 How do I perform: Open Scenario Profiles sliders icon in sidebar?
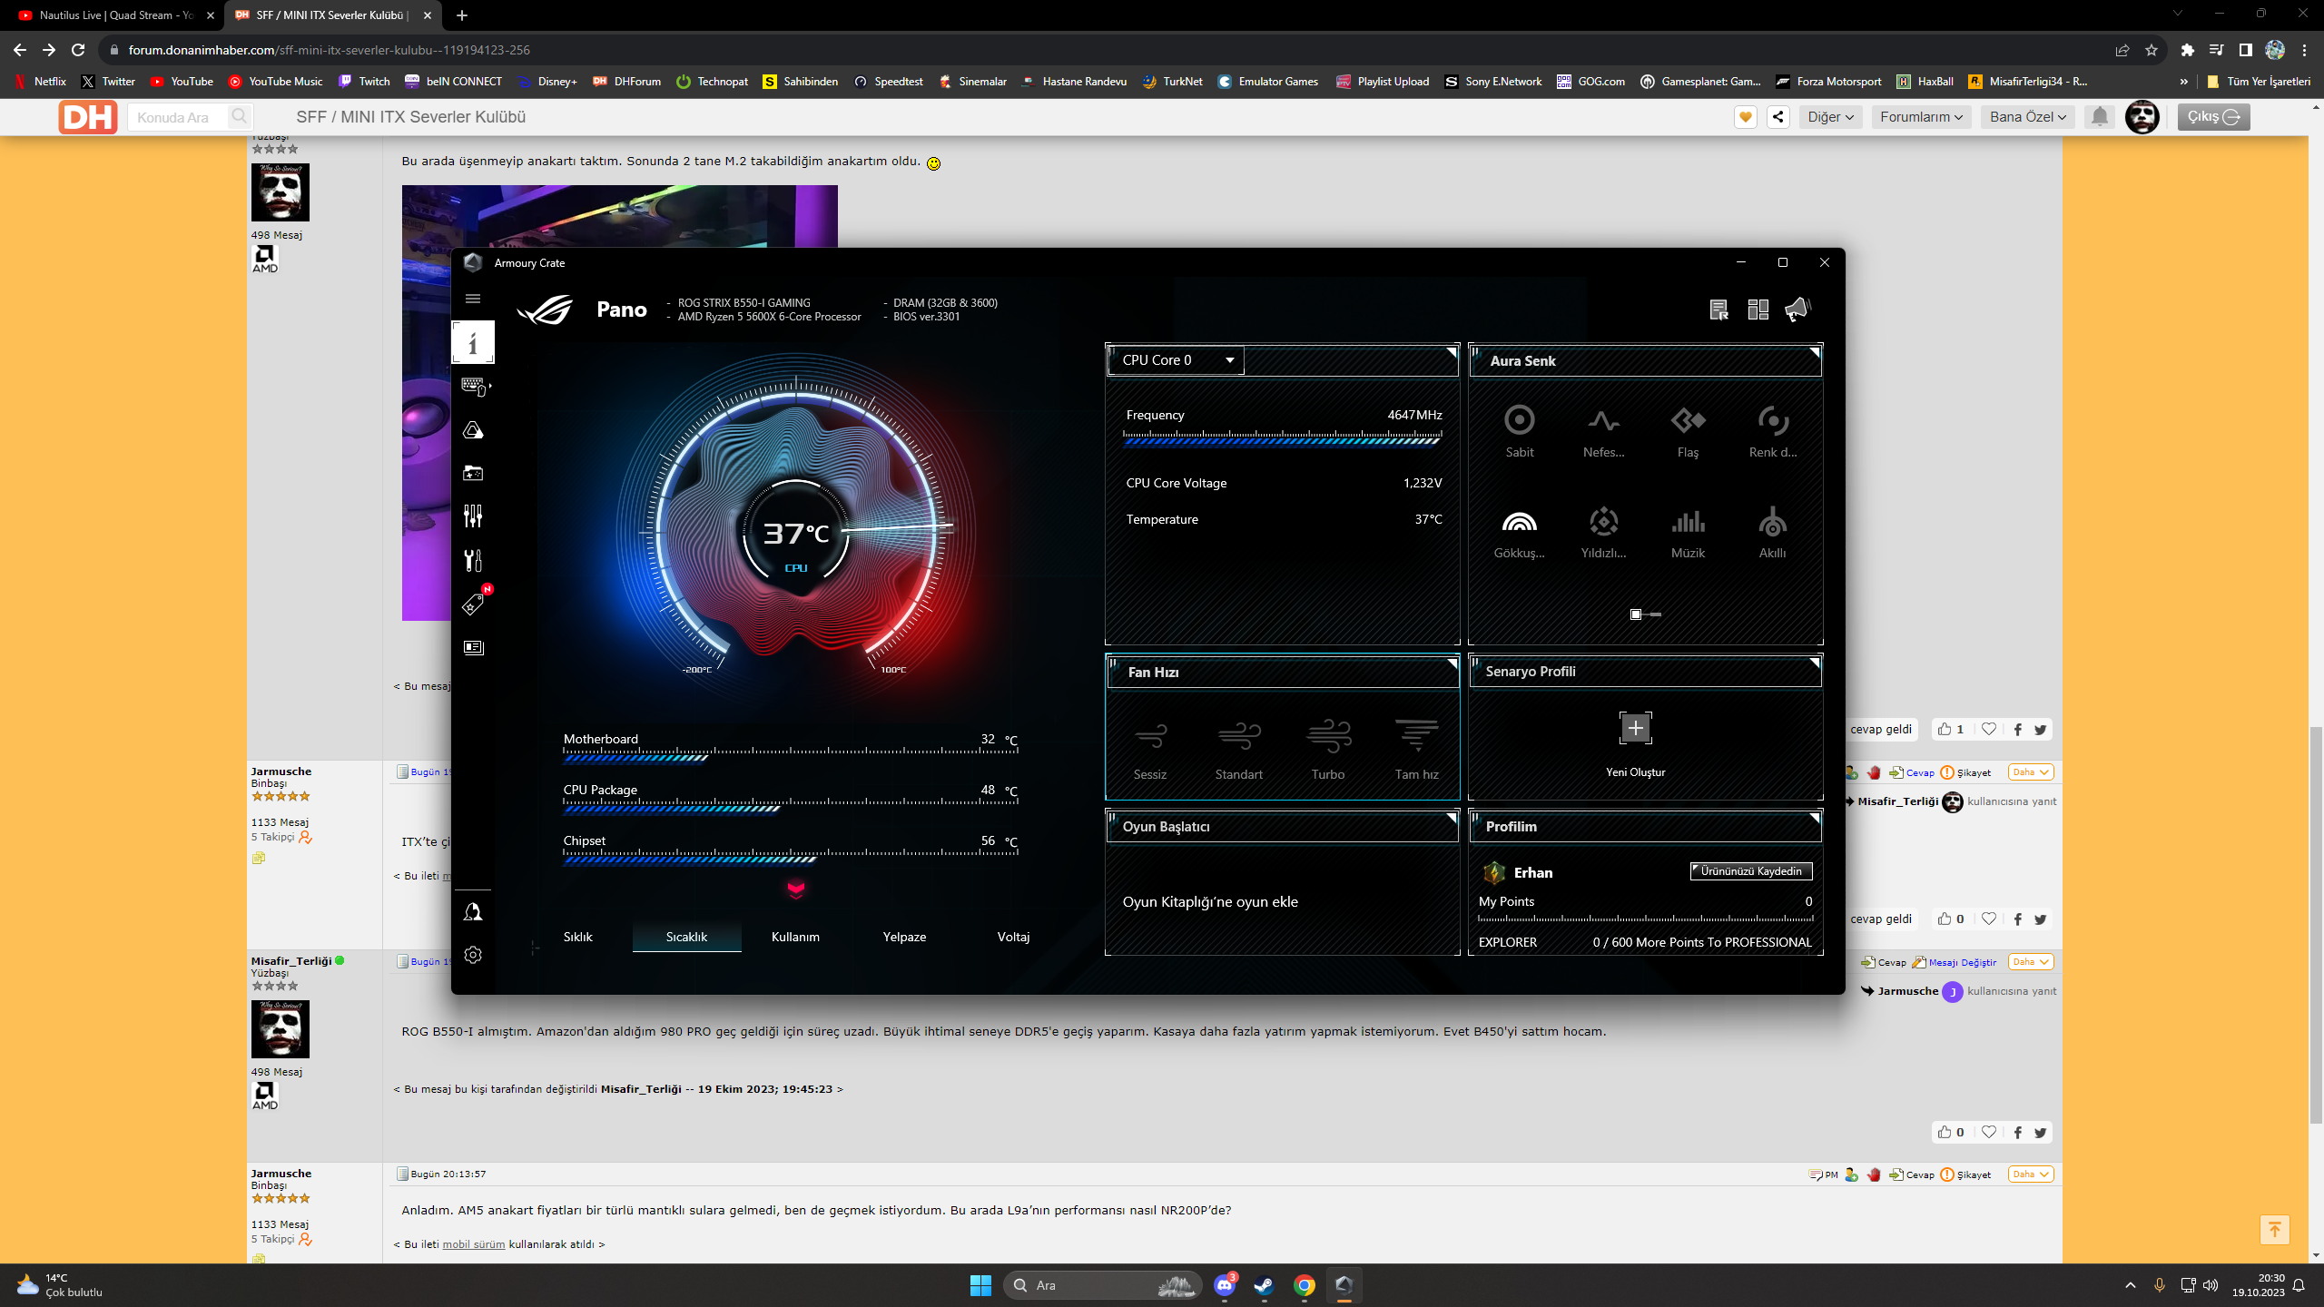473,516
